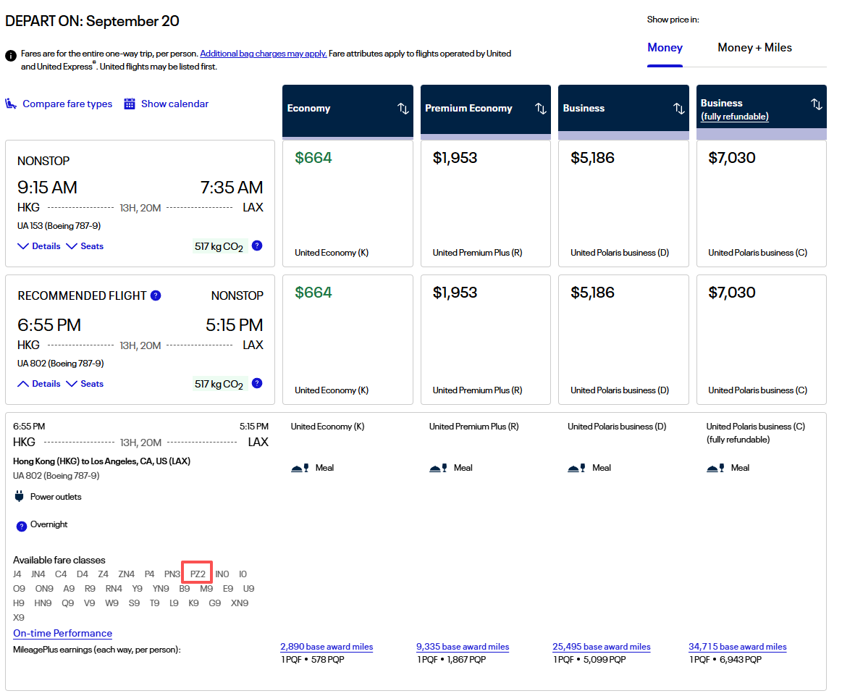Click the Show calendar link
The width and height of the screenshot is (842, 696).
[174, 104]
